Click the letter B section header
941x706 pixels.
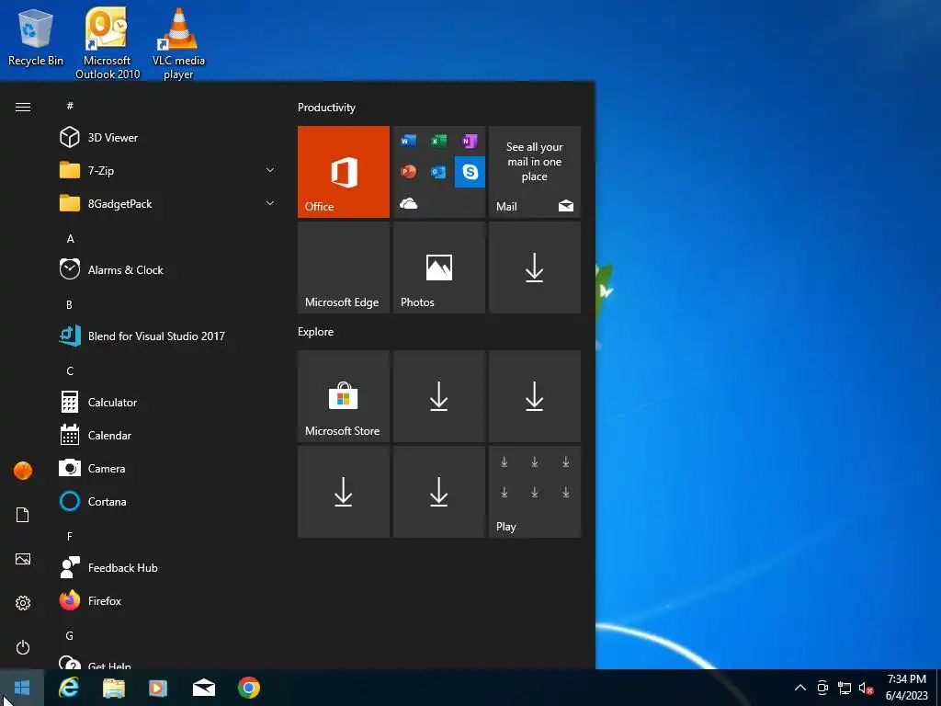pos(69,304)
